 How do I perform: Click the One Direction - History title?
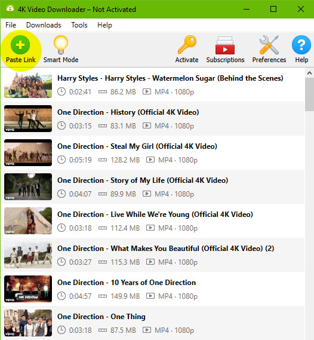pos(128,112)
